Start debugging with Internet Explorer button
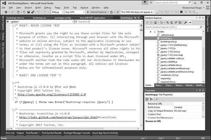This screenshot has width=211, height=140. point(97,12)
